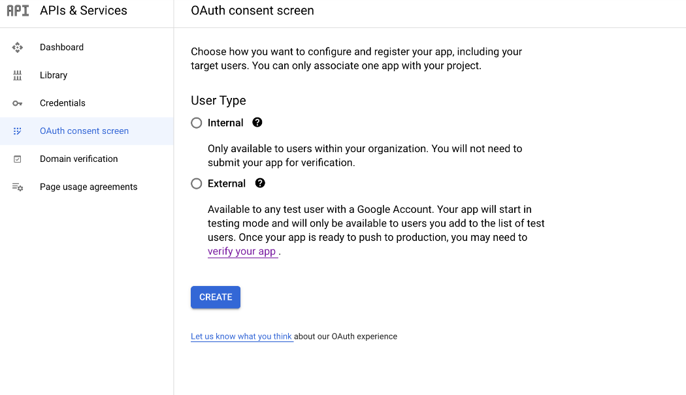Select the External user type radio button
Viewport: 686px width, 395px height.
196,183
